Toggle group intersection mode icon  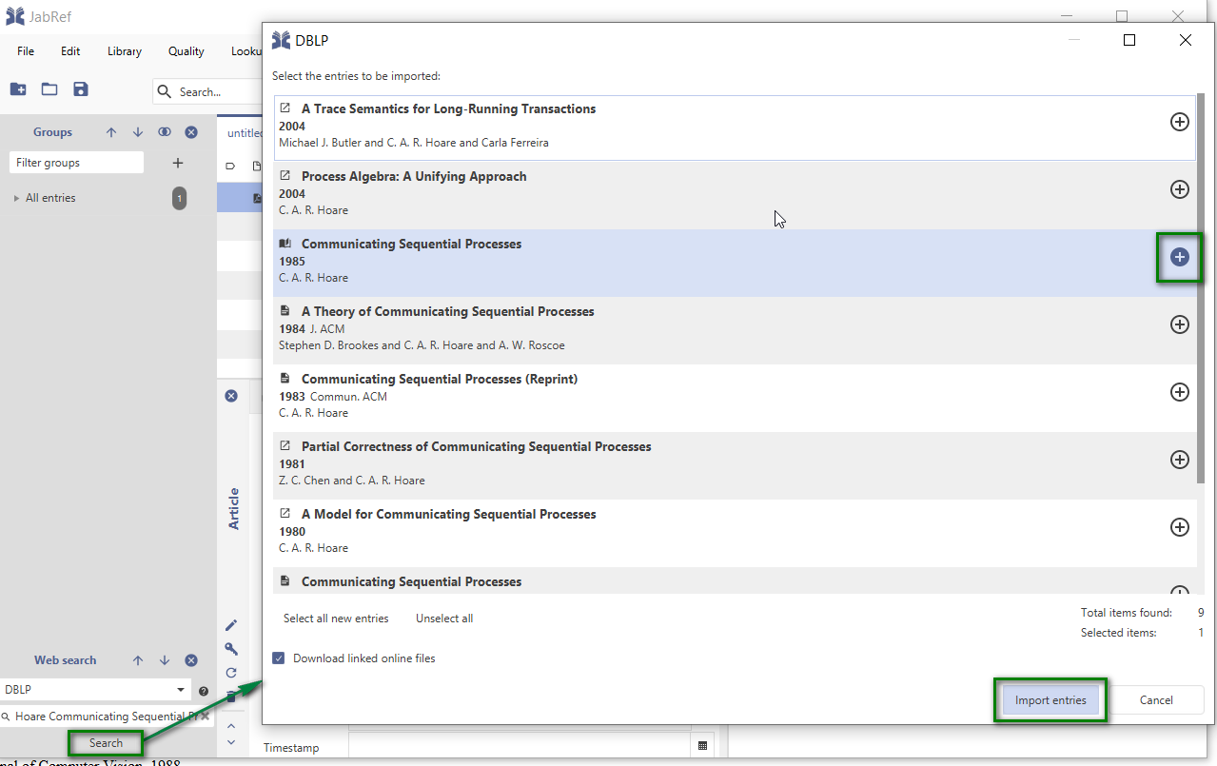click(x=165, y=132)
